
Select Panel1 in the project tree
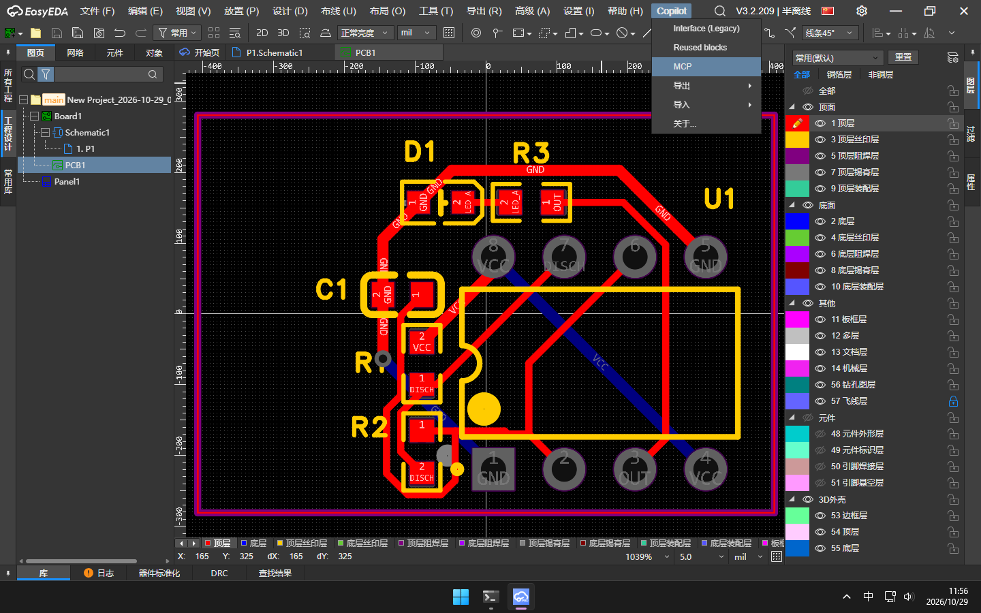[67, 182]
